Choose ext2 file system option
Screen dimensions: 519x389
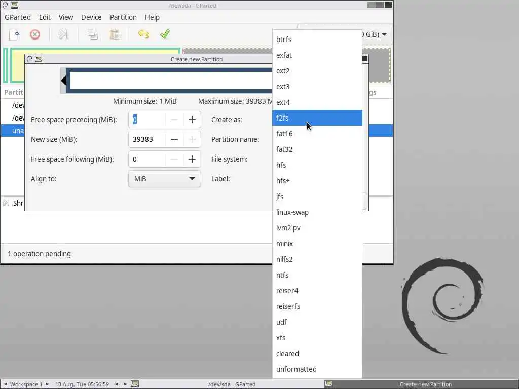pyautogui.click(x=317, y=71)
